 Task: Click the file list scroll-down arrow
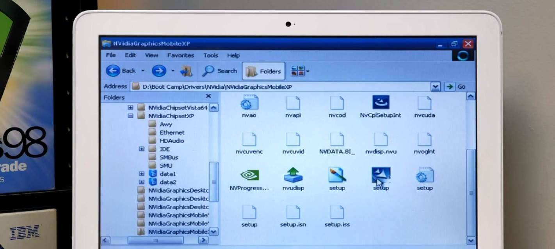471,240
